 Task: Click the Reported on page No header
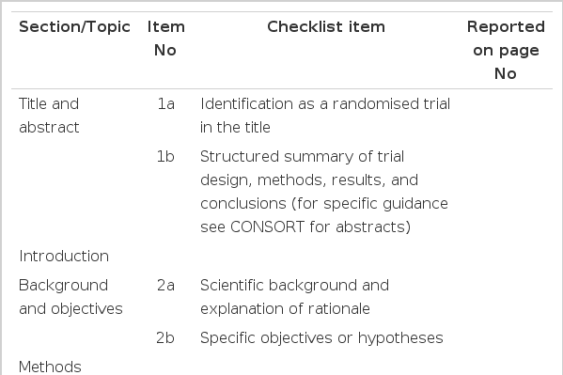(x=506, y=51)
